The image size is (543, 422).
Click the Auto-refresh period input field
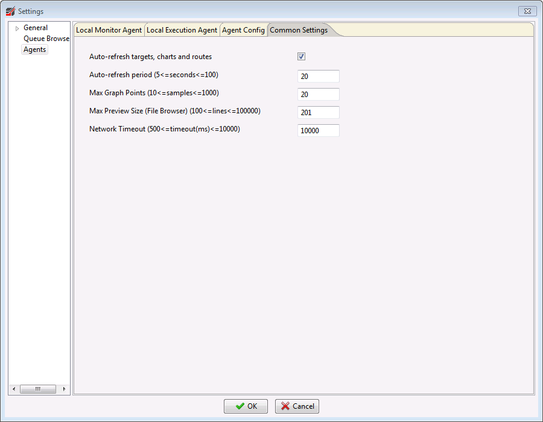318,76
